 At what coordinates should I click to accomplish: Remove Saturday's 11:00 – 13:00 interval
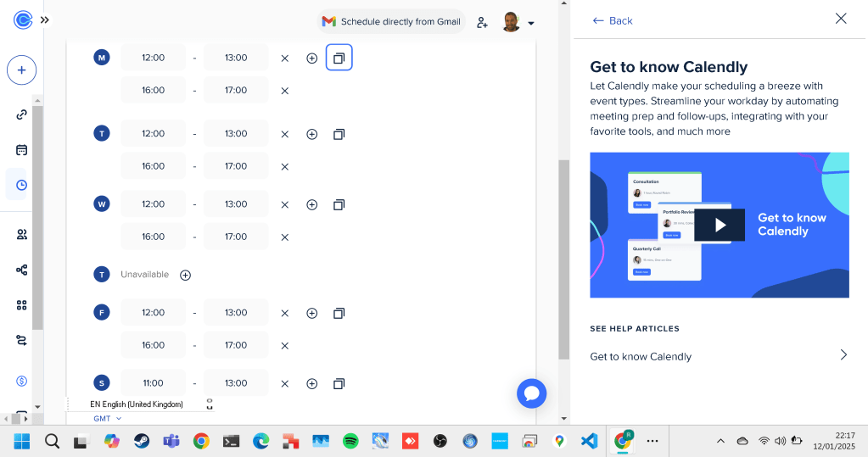coord(284,383)
